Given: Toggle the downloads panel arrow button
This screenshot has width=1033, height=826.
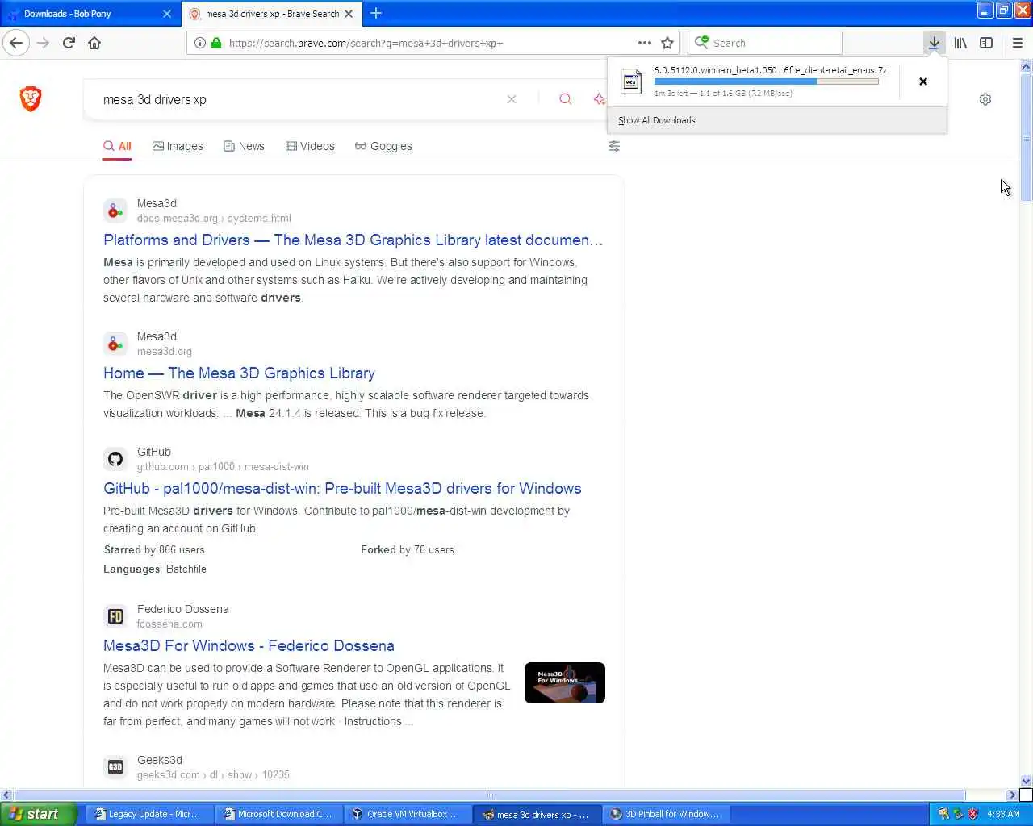Looking at the screenshot, I should [x=934, y=43].
